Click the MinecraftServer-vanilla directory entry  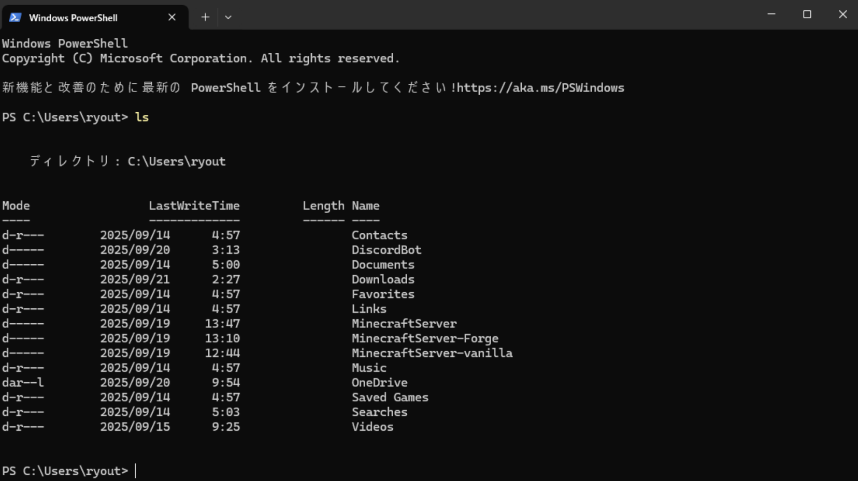pyautogui.click(x=432, y=353)
